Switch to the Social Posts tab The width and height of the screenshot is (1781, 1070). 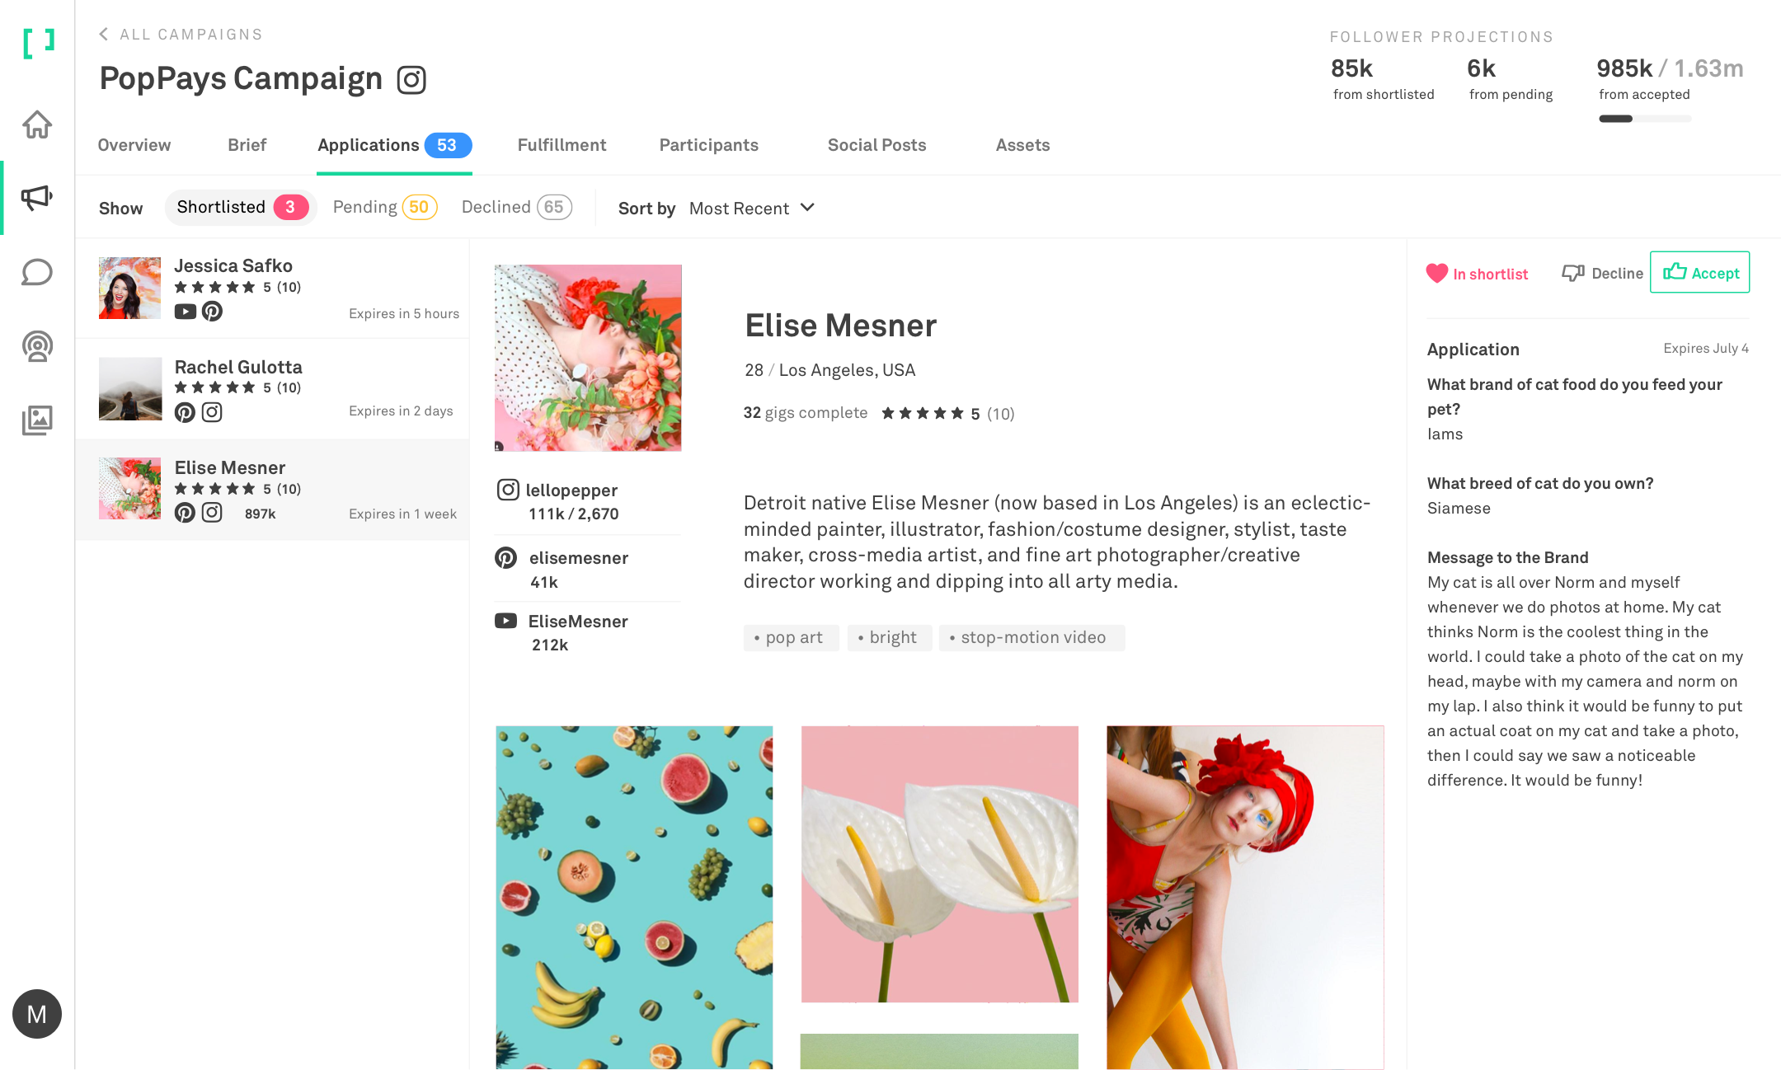tap(876, 145)
